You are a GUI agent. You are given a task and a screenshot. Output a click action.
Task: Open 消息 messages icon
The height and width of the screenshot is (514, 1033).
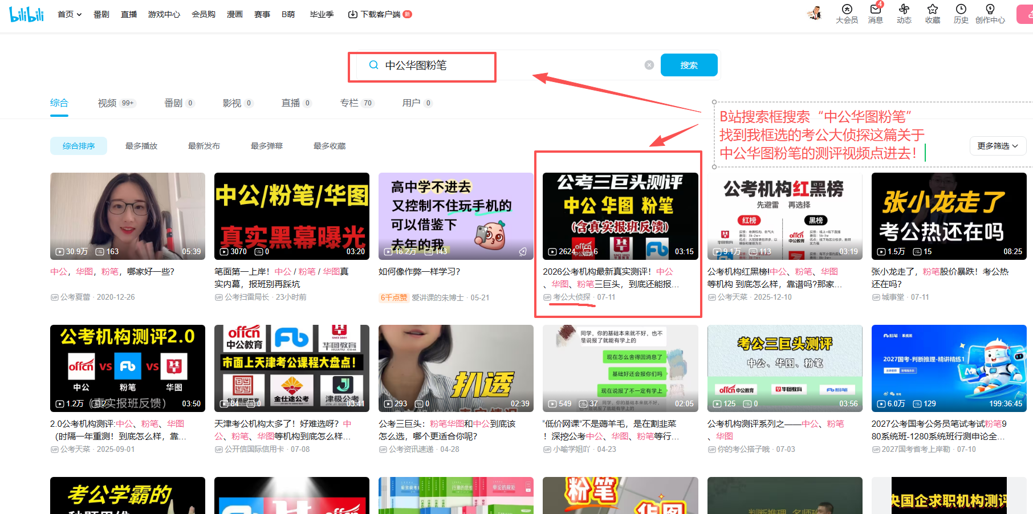click(876, 14)
